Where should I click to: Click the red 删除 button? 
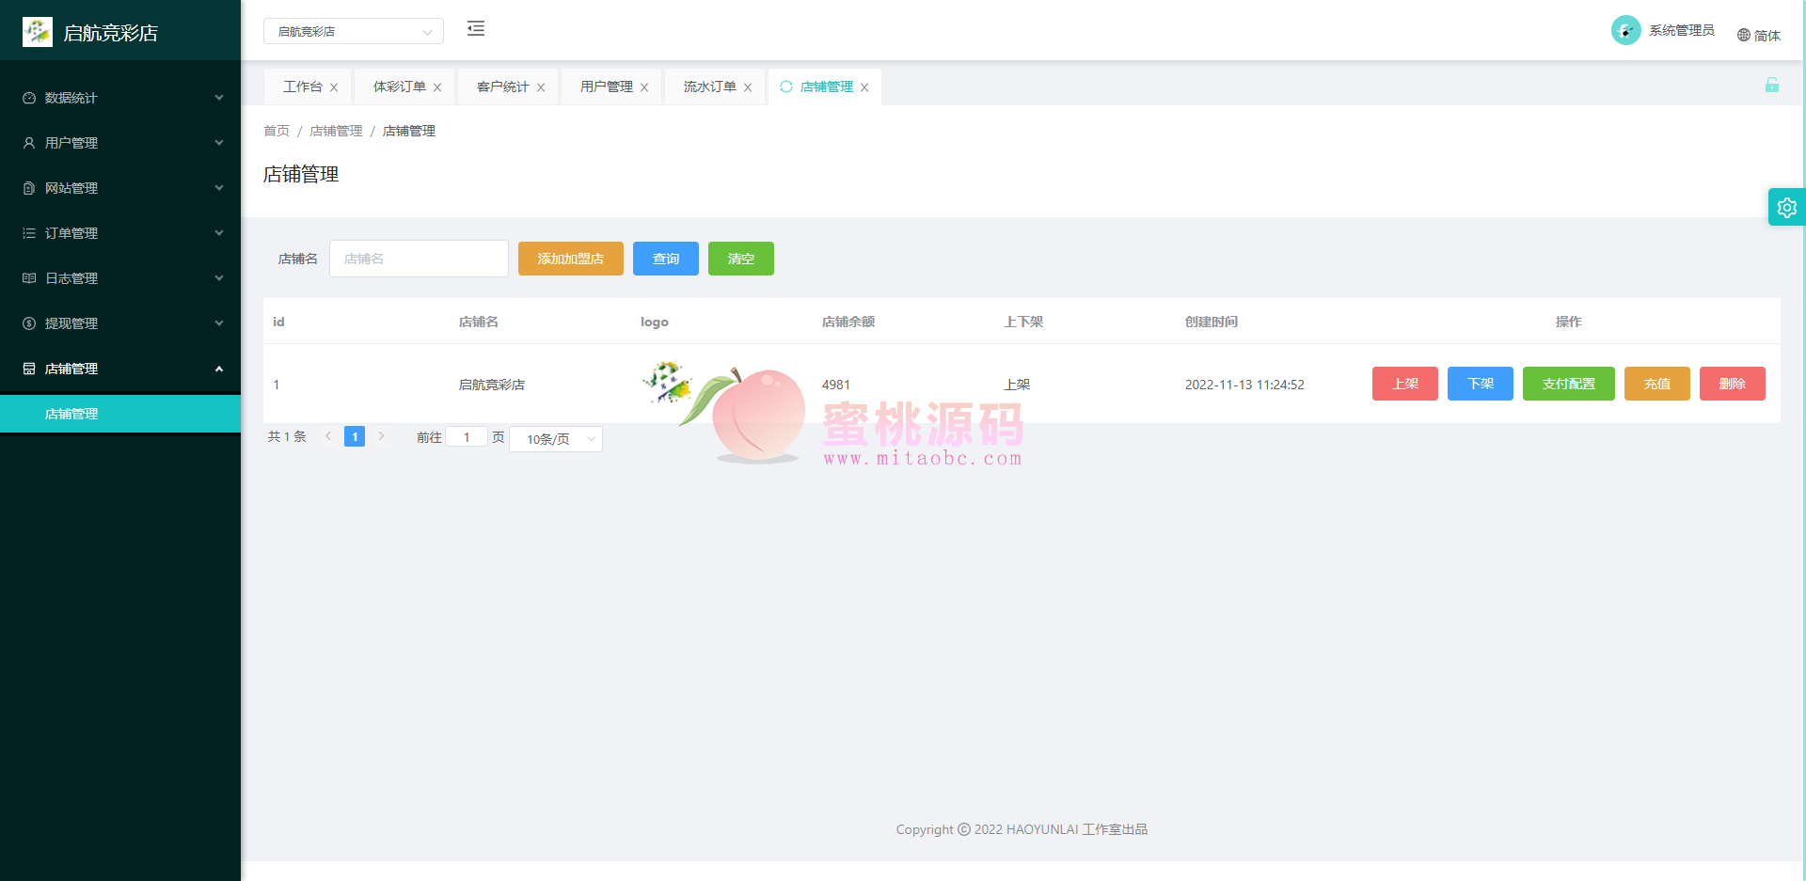(x=1732, y=384)
